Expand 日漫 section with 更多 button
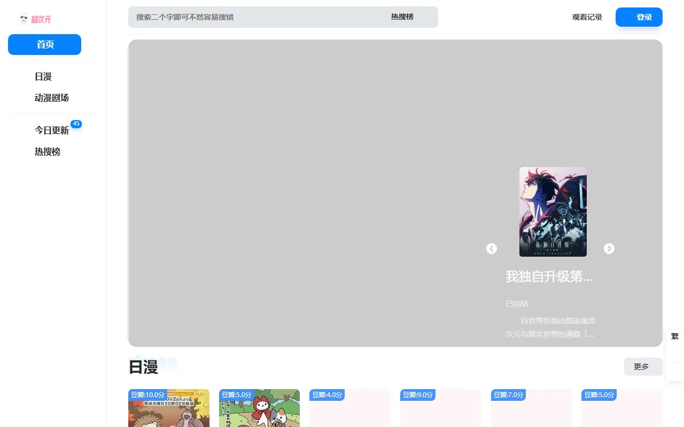 pyautogui.click(x=643, y=367)
